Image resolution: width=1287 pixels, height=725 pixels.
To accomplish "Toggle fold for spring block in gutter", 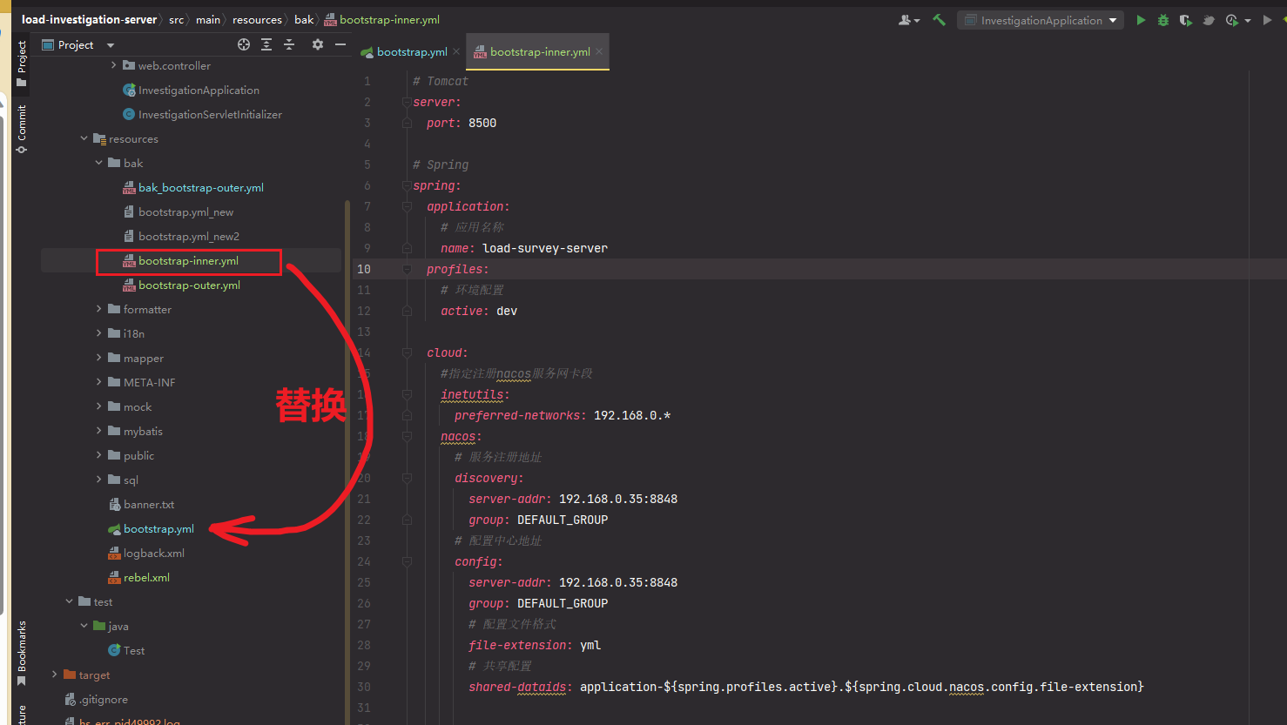I will [407, 185].
